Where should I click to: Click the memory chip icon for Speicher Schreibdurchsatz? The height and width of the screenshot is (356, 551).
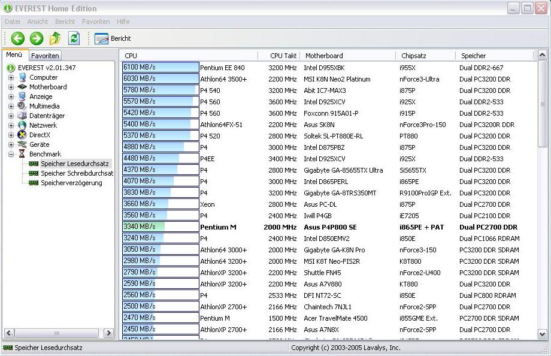(x=34, y=173)
